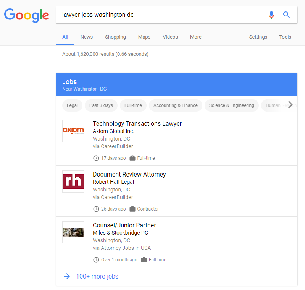Click Miles & Stockbridge PC name
Screen dimensions: 305x290
point(120,233)
